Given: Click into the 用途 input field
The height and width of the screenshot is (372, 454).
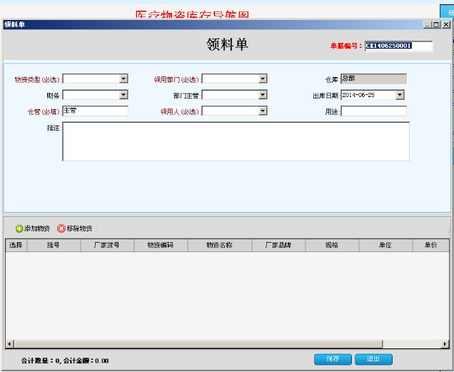Looking at the screenshot, I should pos(373,111).
